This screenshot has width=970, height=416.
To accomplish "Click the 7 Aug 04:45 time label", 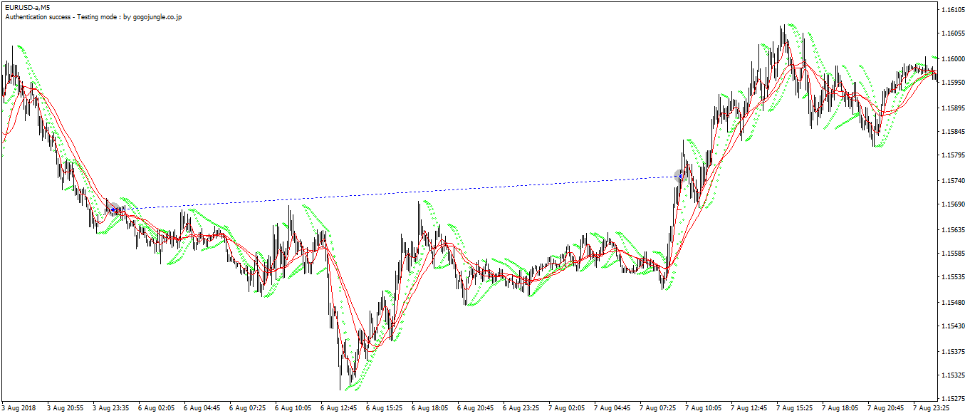I will pos(612,409).
